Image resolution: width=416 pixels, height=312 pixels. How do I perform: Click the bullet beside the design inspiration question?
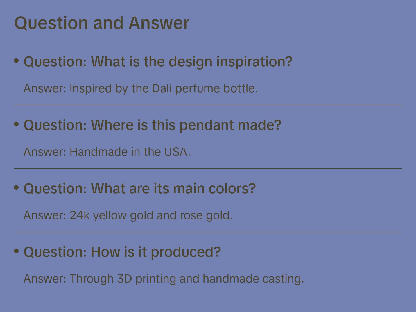[17, 61]
